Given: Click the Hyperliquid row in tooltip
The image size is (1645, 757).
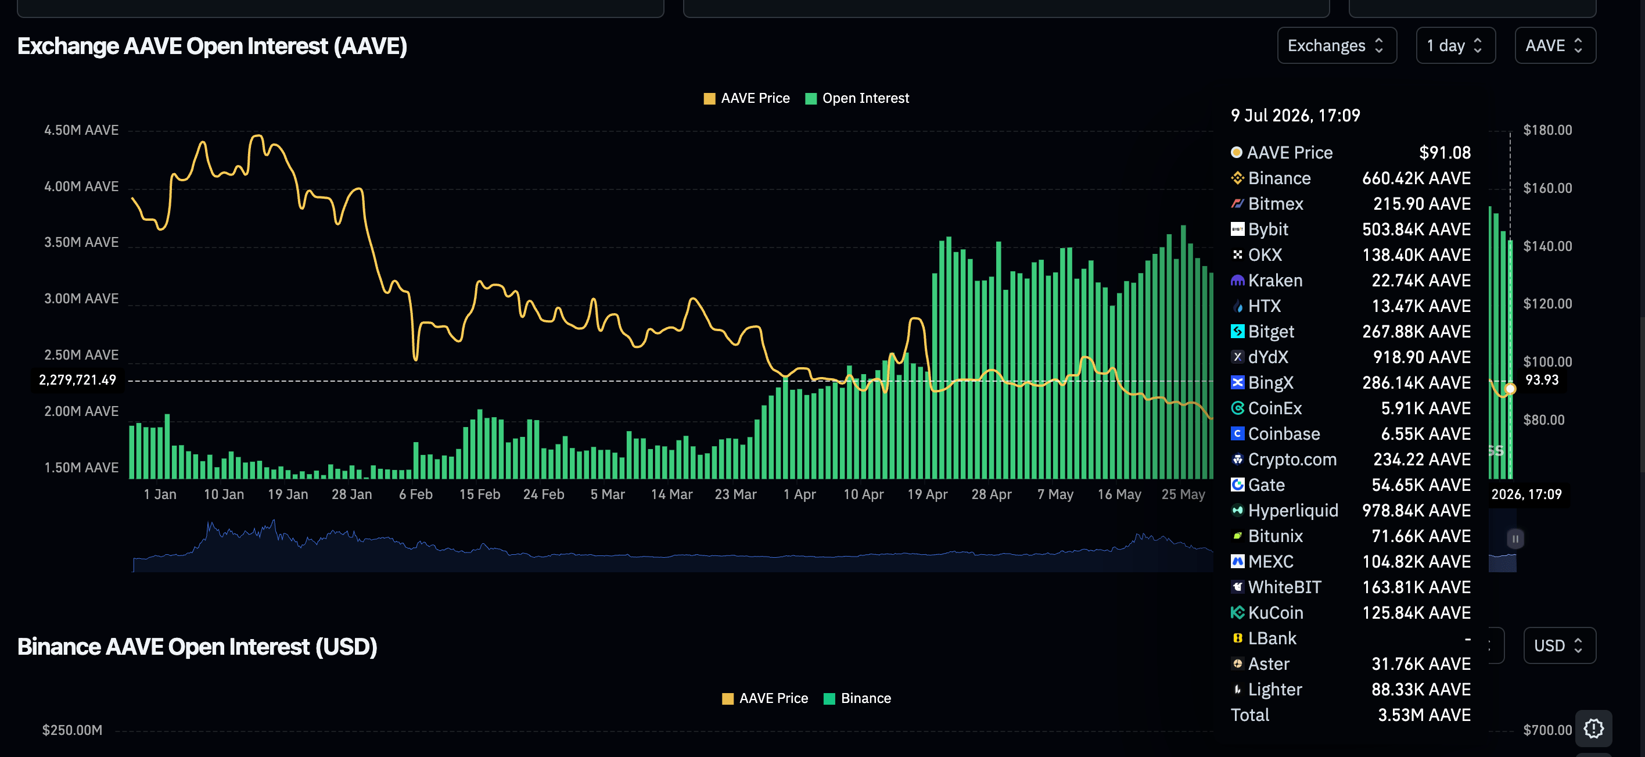Looking at the screenshot, I should coord(1350,511).
